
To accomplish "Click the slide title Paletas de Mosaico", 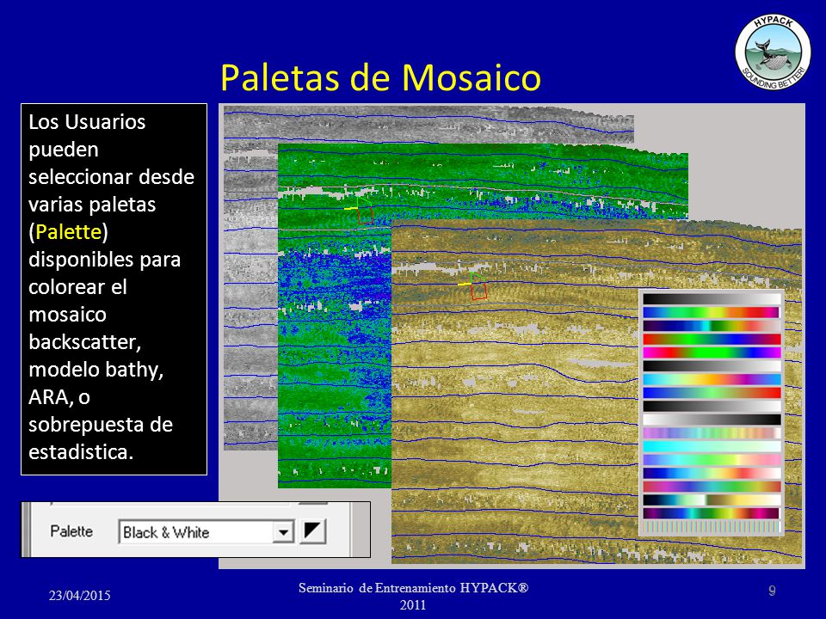I will 380,78.
